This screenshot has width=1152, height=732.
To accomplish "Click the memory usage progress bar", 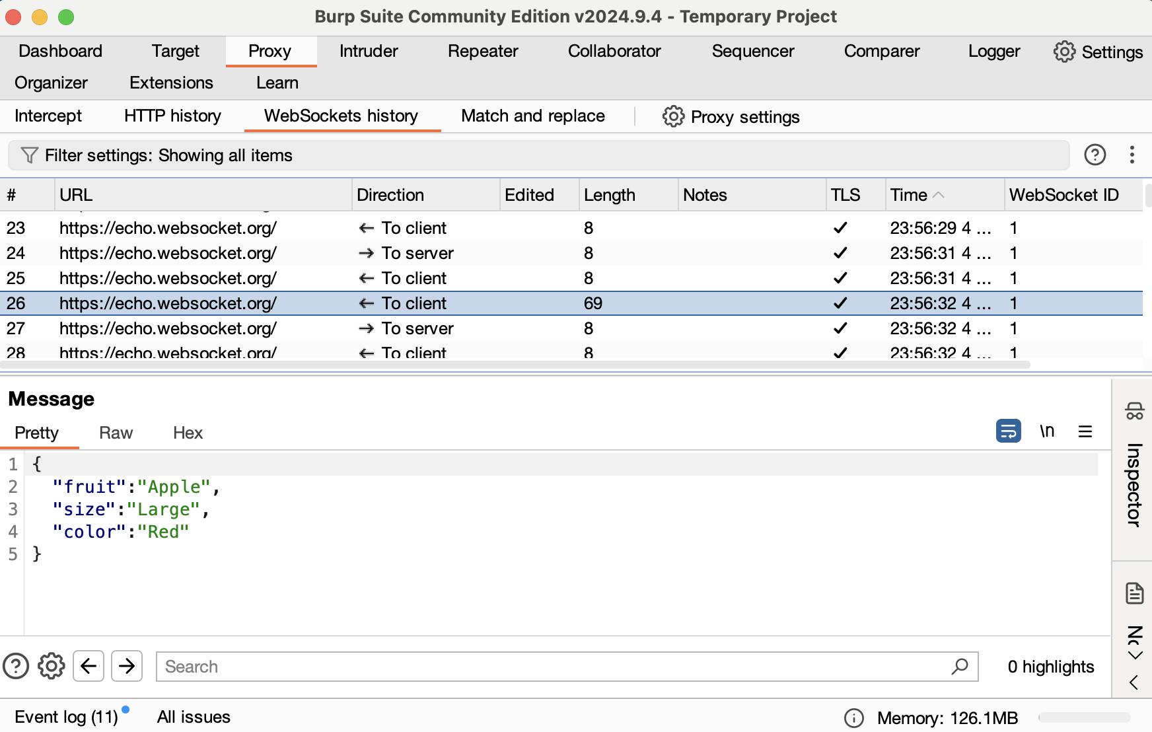I will [1084, 718].
